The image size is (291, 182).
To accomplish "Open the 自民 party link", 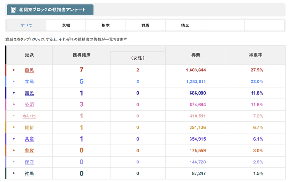I will point(29,70).
